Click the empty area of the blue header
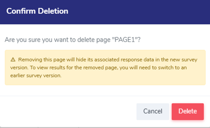The width and height of the screenshot is (210, 128). [141, 11]
